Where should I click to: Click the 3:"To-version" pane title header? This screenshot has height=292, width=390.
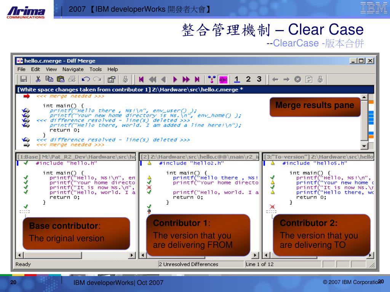[318, 157]
